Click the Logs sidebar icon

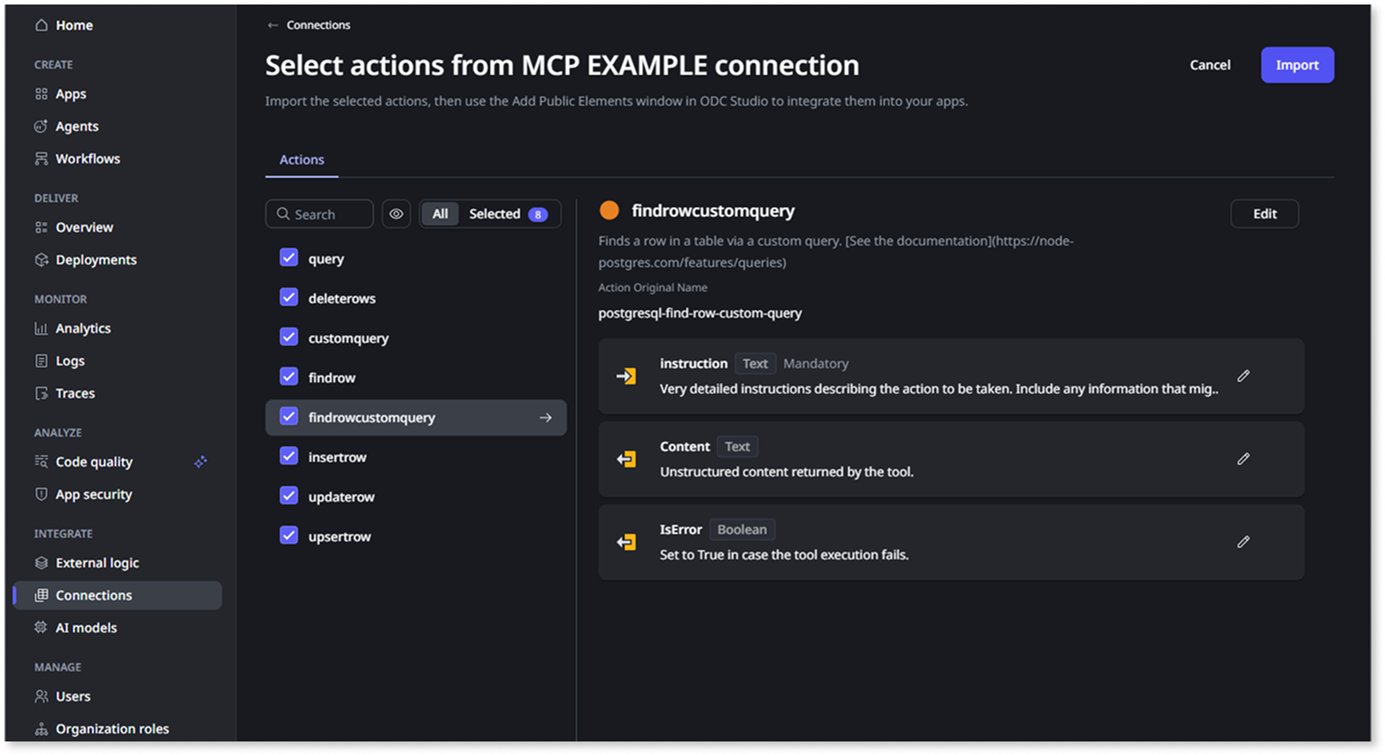click(42, 361)
